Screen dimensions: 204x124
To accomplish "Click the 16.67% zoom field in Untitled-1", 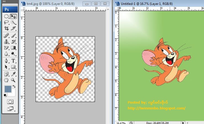I will [121, 123].
